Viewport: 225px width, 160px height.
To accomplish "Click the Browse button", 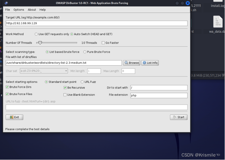I will pos(132,63).
